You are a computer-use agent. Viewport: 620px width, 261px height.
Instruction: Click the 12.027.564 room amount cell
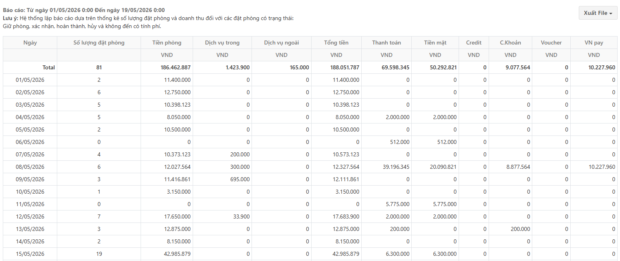pos(167,167)
